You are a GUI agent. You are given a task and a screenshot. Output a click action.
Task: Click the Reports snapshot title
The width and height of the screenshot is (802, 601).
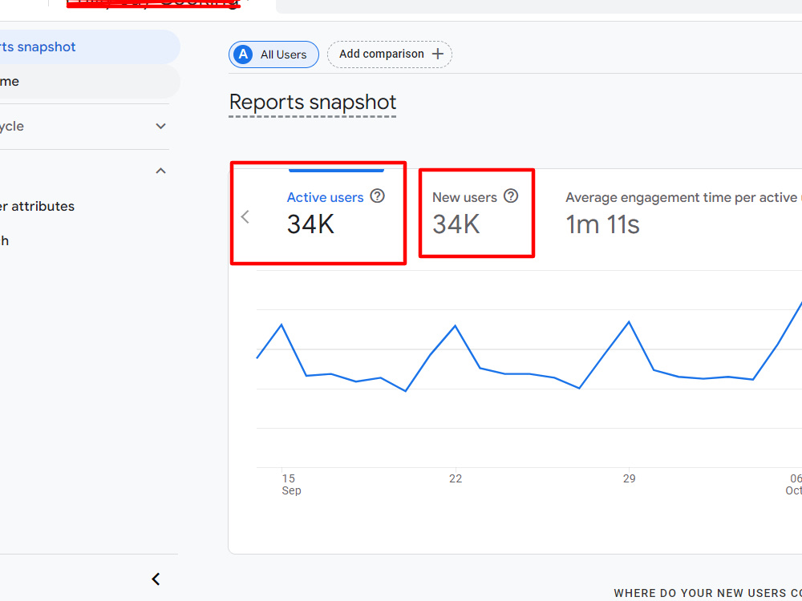(313, 103)
